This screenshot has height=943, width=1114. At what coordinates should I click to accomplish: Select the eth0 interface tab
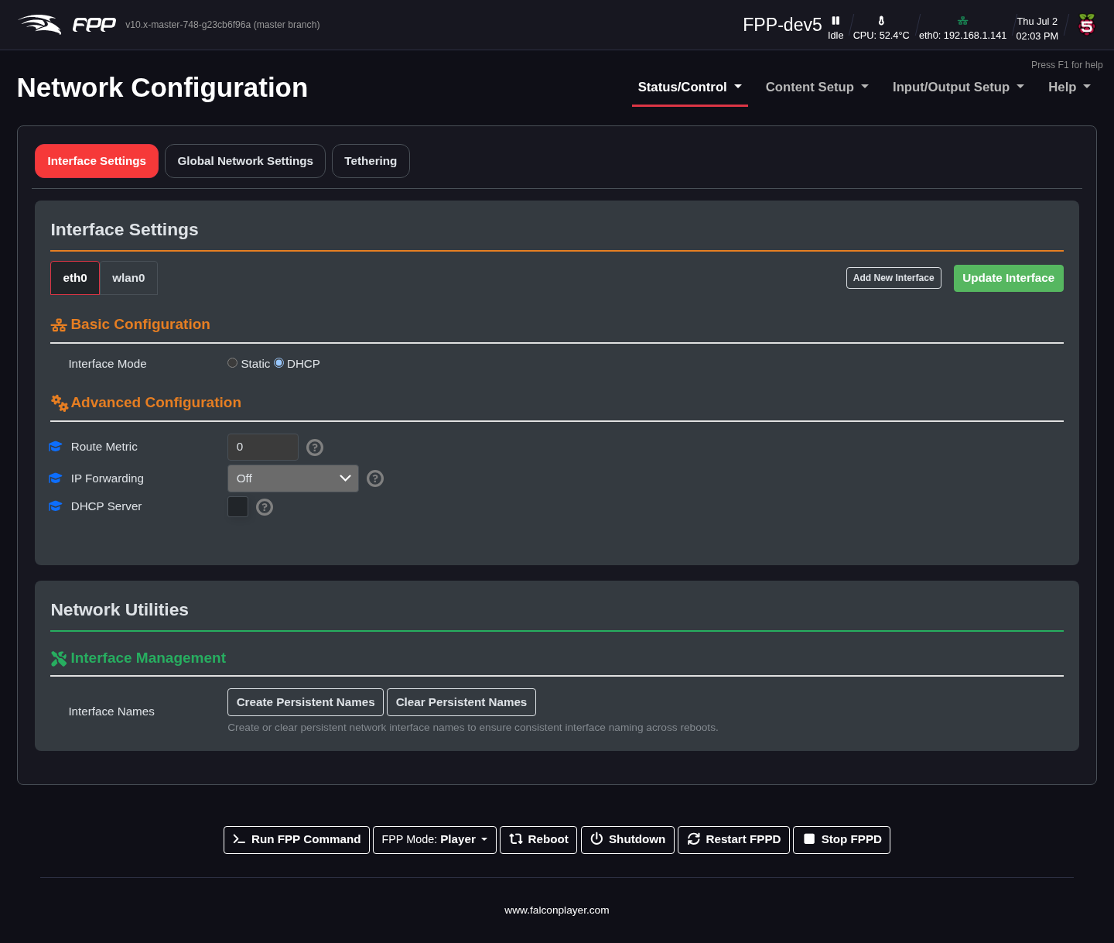tap(75, 278)
